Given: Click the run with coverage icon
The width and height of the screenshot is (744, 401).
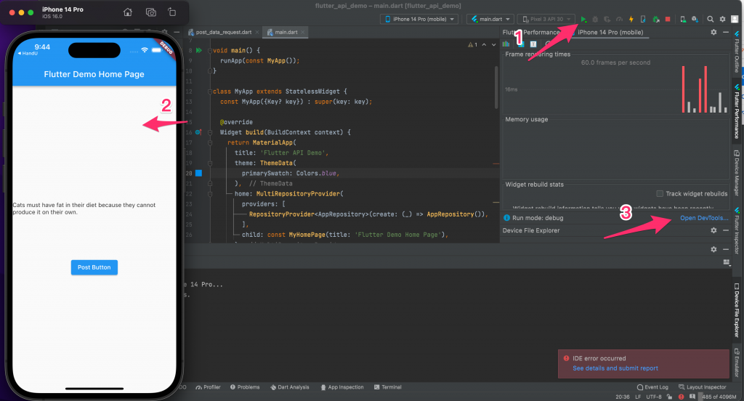Looking at the screenshot, I should [607, 20].
